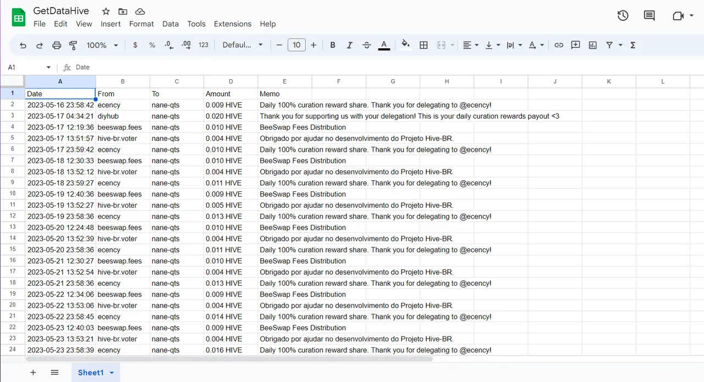Expand the merge cells options arrow

(452, 45)
